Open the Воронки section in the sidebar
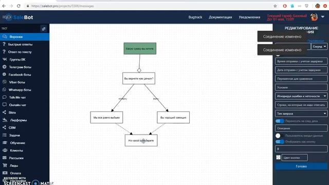329x185 pixels. tap(25, 36)
